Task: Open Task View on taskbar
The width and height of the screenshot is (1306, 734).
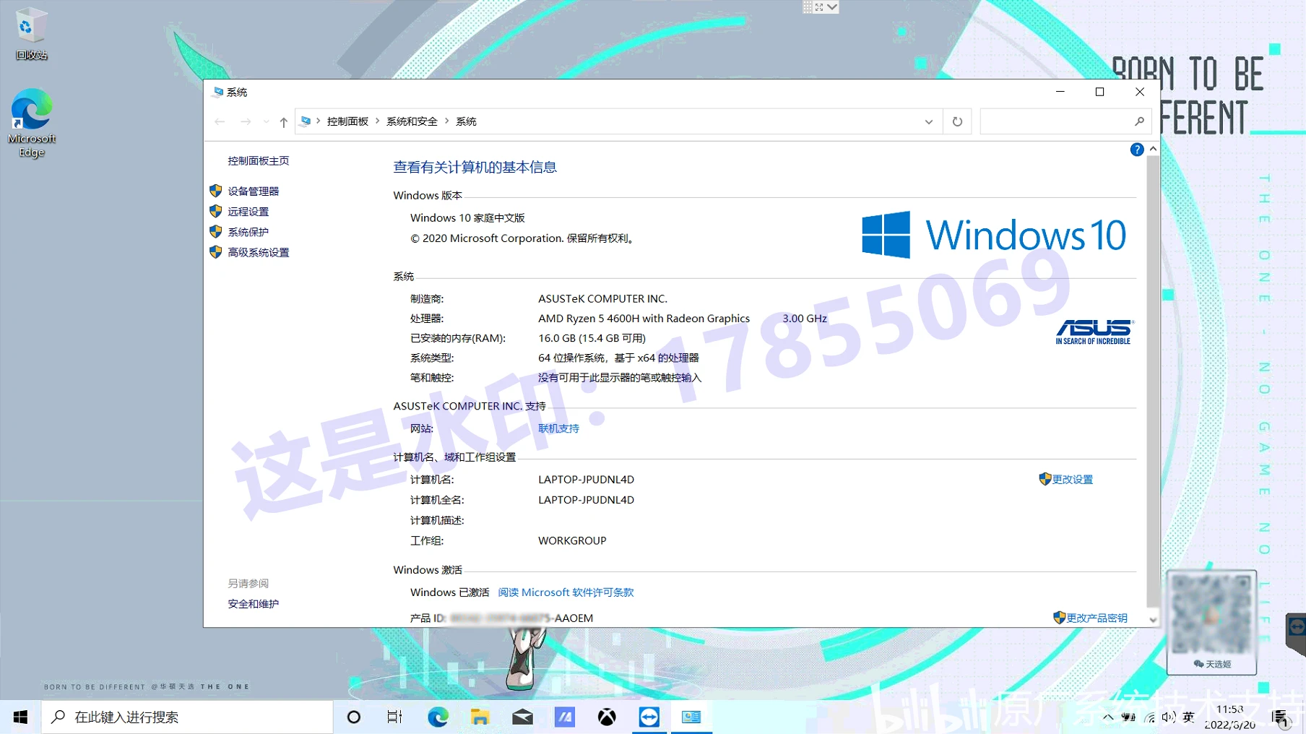Action: 394,717
